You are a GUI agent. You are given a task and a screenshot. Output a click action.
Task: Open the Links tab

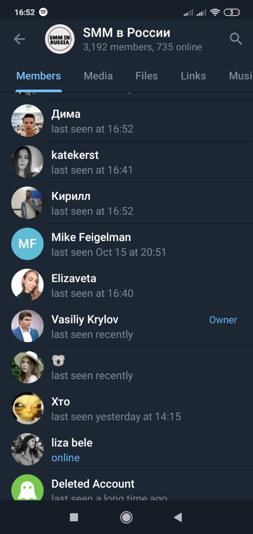point(193,76)
